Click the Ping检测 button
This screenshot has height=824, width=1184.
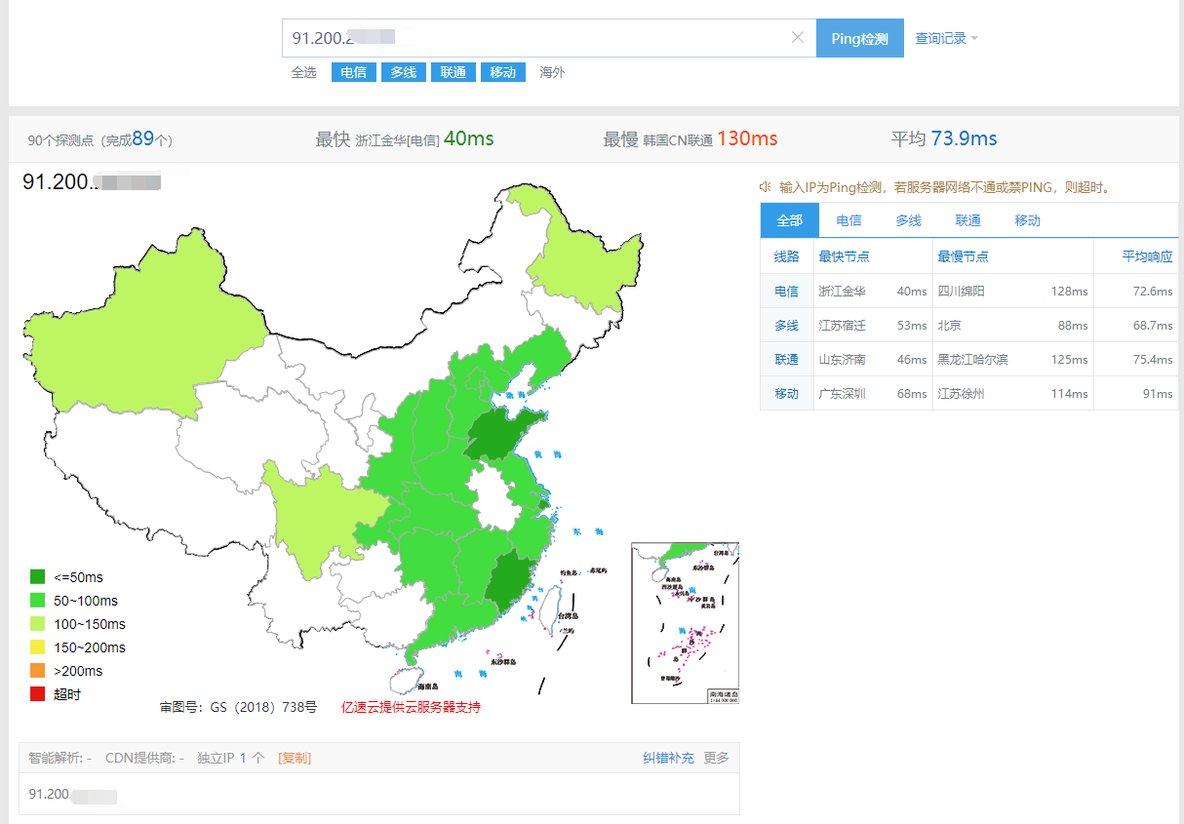[859, 38]
